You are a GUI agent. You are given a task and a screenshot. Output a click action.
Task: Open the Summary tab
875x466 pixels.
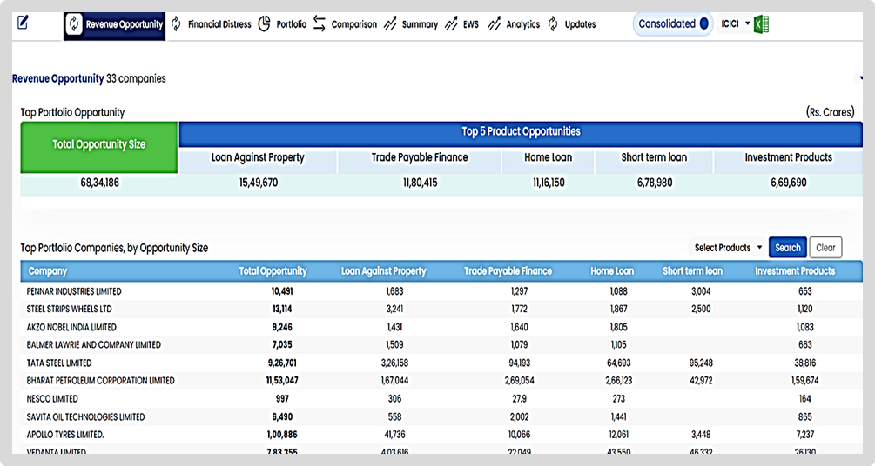[x=420, y=24]
